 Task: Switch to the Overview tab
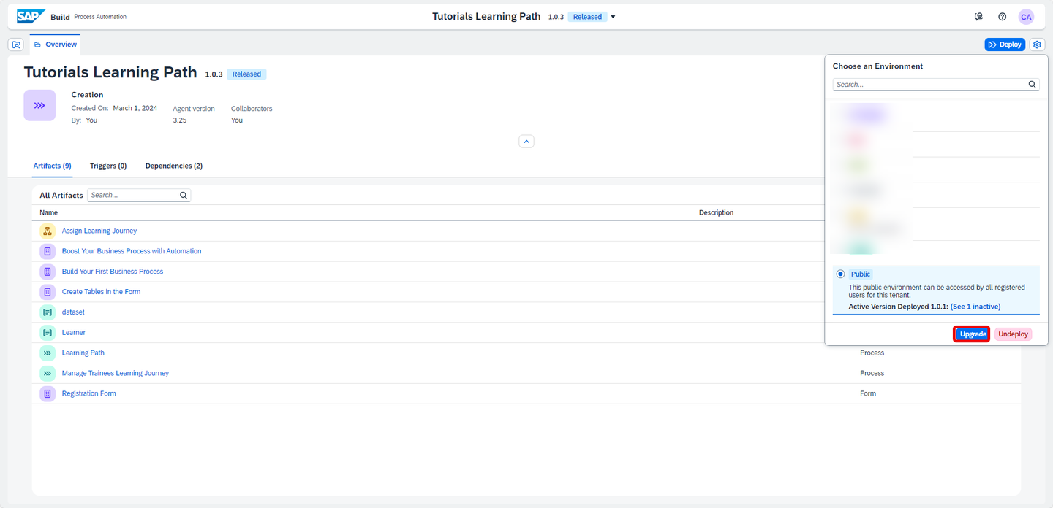click(x=55, y=45)
